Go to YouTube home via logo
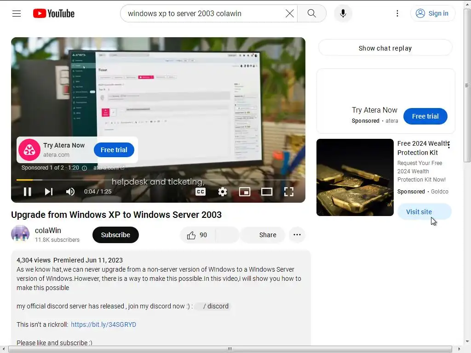 tap(54, 13)
